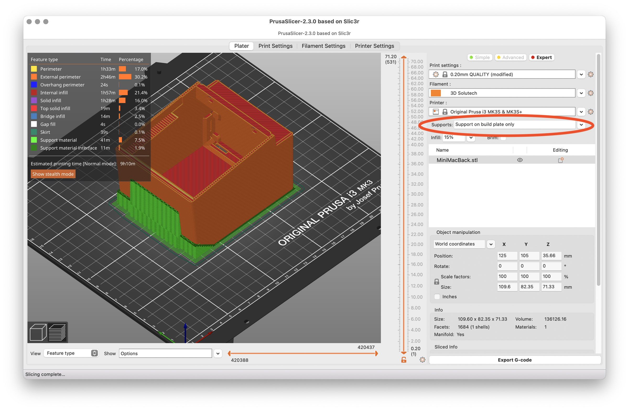This screenshot has height=410, width=629.
Task: Enable the Inches checkbox
Action: [437, 297]
